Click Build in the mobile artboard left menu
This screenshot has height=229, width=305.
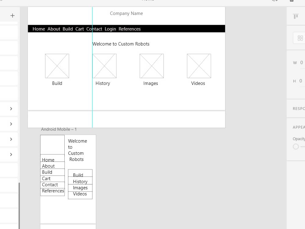pyautogui.click(x=47, y=172)
